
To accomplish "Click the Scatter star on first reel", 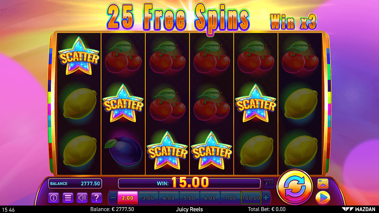I will coord(79,56).
